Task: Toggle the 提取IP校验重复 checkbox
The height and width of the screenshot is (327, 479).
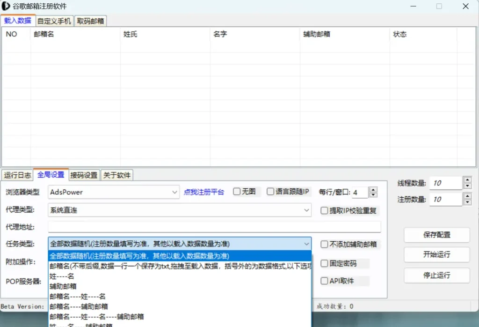Action: [x=325, y=210]
